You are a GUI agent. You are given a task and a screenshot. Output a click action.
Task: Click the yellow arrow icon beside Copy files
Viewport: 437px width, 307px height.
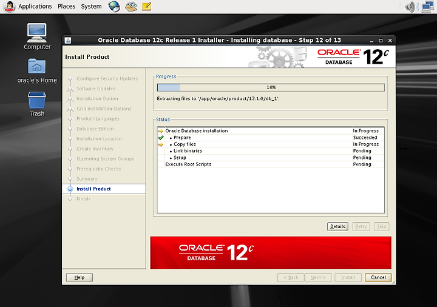tap(161, 144)
